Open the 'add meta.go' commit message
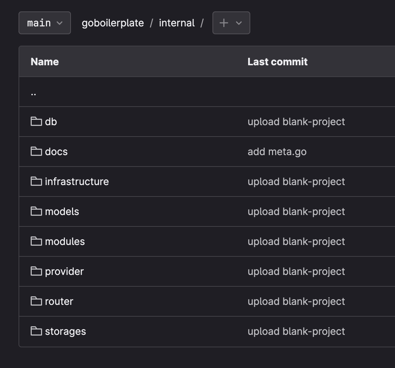The height and width of the screenshot is (368, 395). 277,152
